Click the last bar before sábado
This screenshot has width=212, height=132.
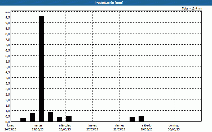(x=141, y=119)
